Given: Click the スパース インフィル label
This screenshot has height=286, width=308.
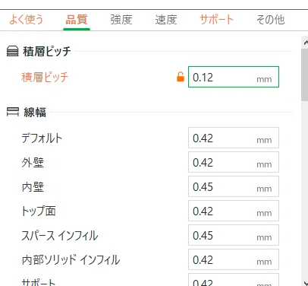Looking at the screenshot, I should point(60,236).
